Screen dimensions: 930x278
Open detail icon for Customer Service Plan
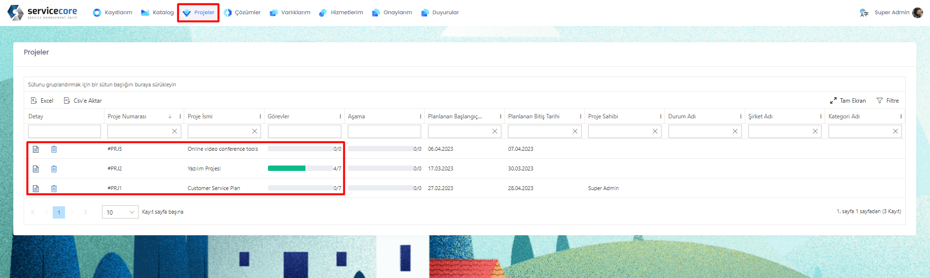(x=35, y=189)
